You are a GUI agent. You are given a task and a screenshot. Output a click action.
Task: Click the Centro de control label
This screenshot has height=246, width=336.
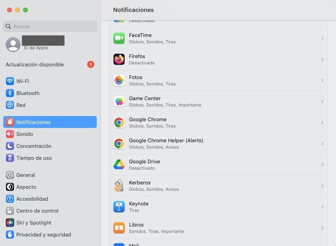[37, 211]
